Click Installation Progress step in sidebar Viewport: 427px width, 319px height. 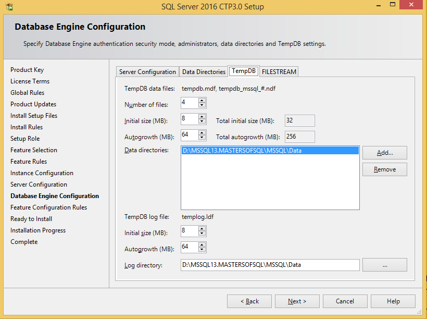coord(38,230)
